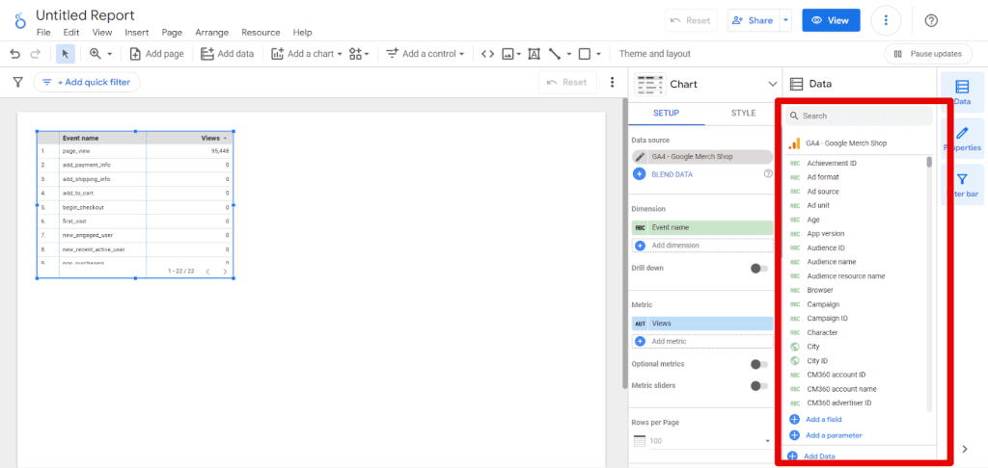Click the blue View button
This screenshot has height=468, width=988.
[831, 20]
